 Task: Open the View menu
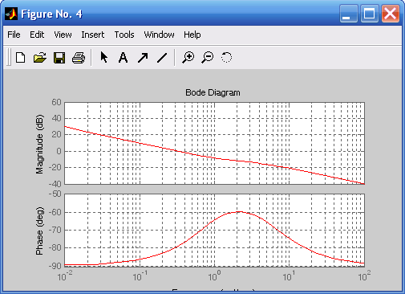[x=63, y=35]
